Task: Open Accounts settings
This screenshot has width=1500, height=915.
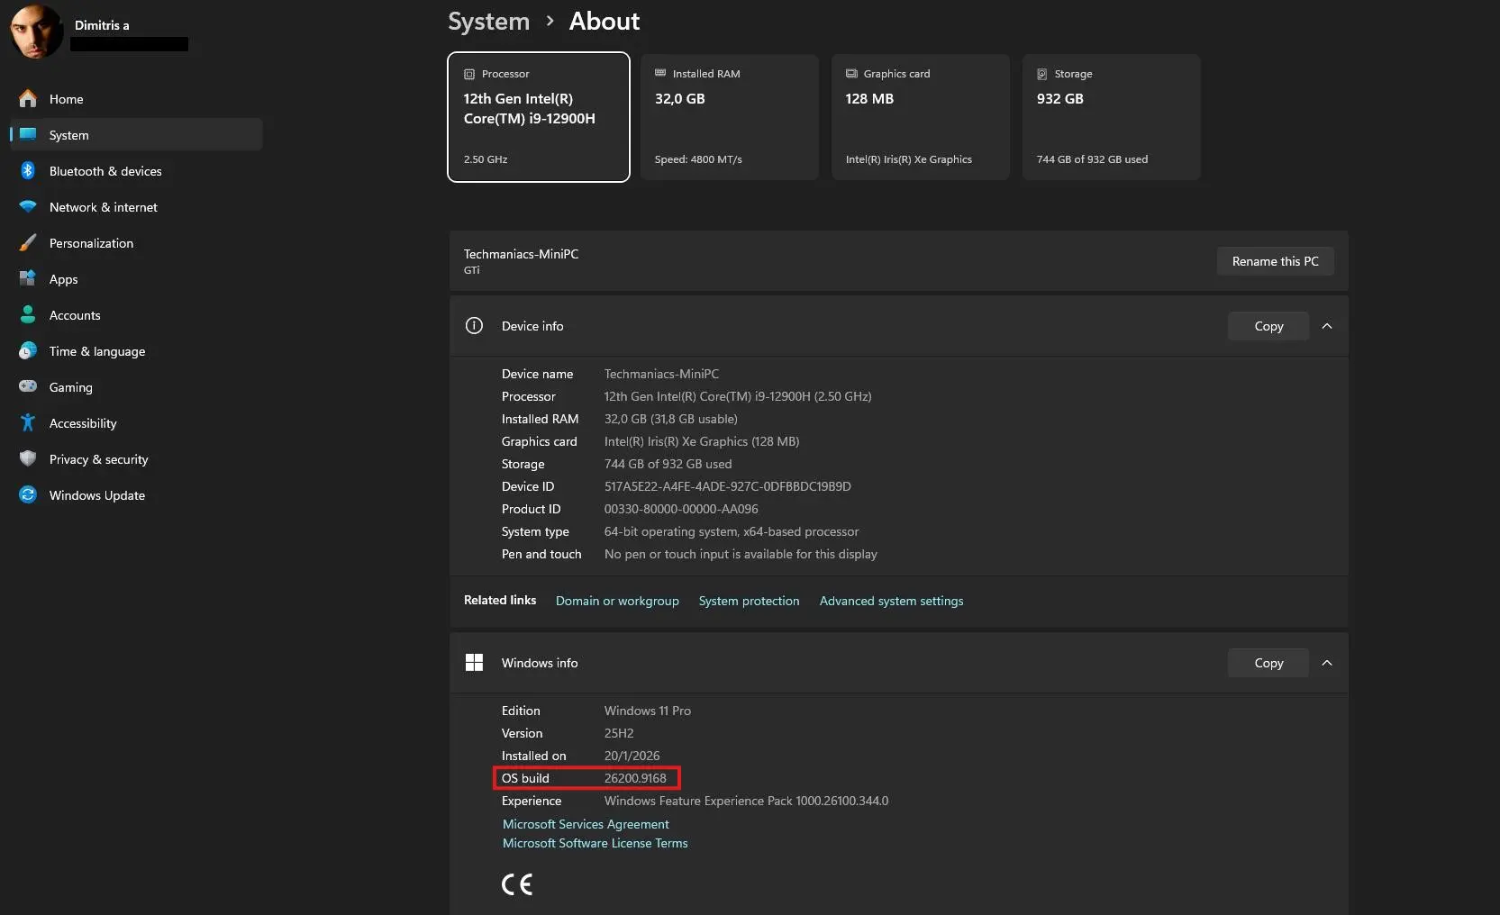Action: point(136,315)
